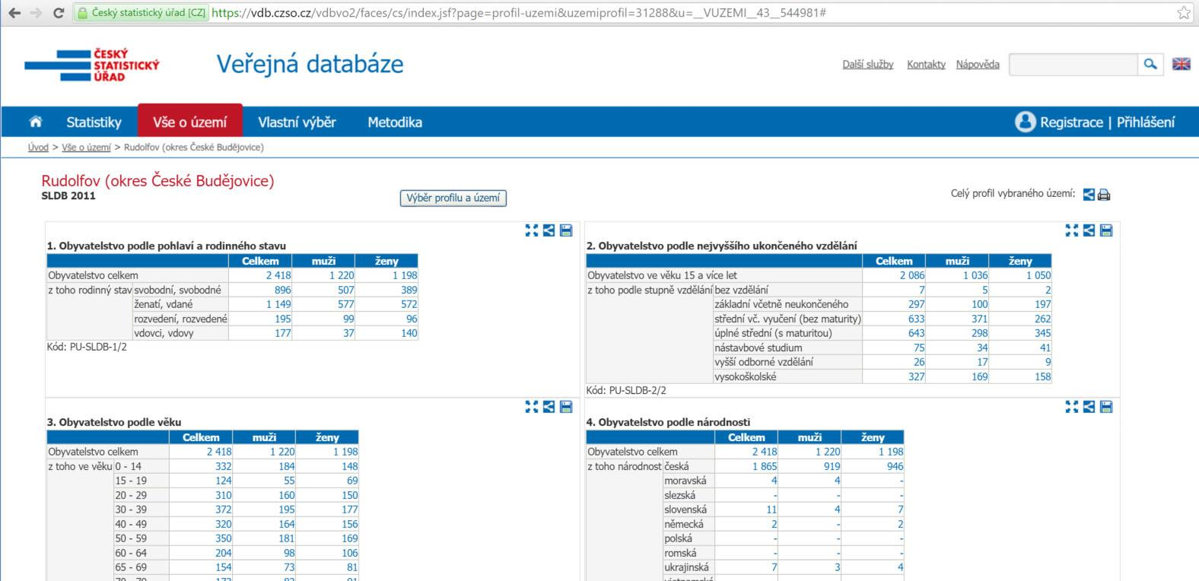Open the ženatí, vdané total 1 149
Image resolution: width=1199 pixels, height=581 pixels.
(x=278, y=304)
